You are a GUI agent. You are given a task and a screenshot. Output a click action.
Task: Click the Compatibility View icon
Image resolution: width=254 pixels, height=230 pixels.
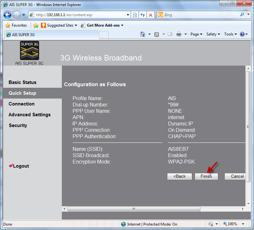click(x=135, y=15)
